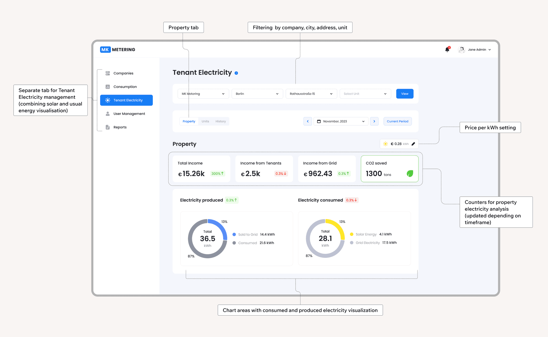Viewport: 548px width, 337px height.
Task: Open the MK Metering company dropdown
Action: point(203,94)
